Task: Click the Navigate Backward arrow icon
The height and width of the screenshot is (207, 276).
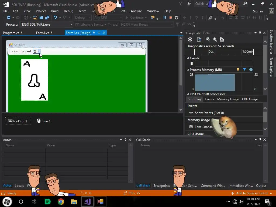Action: tap(8, 18)
